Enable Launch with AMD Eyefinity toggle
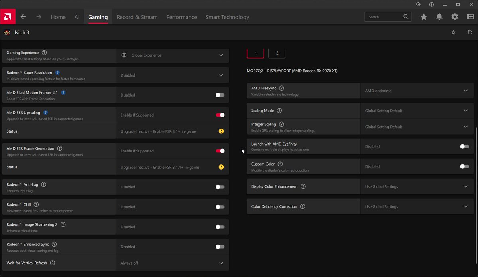478x277 pixels. [x=464, y=147]
